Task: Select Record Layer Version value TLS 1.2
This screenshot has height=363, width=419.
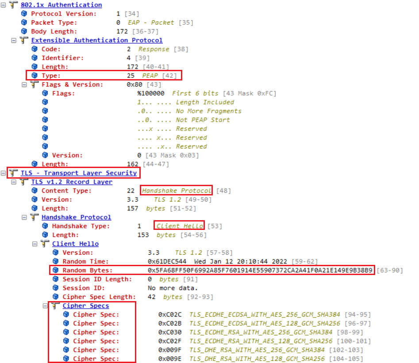Action: [168, 199]
